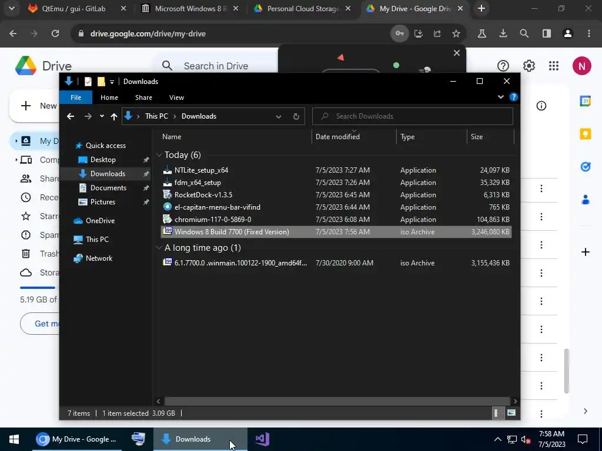Select Documents in navigation pane
This screenshot has width=602, height=451.
pos(108,188)
